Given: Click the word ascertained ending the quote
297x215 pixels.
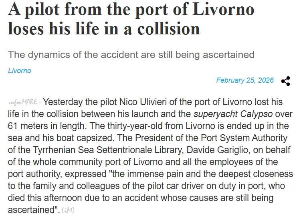Looking at the screenshot, I should (x=32, y=209).
